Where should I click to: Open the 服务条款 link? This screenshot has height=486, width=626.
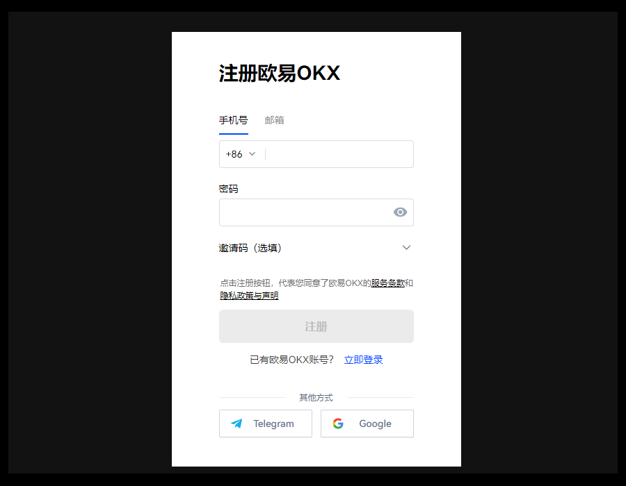(387, 283)
